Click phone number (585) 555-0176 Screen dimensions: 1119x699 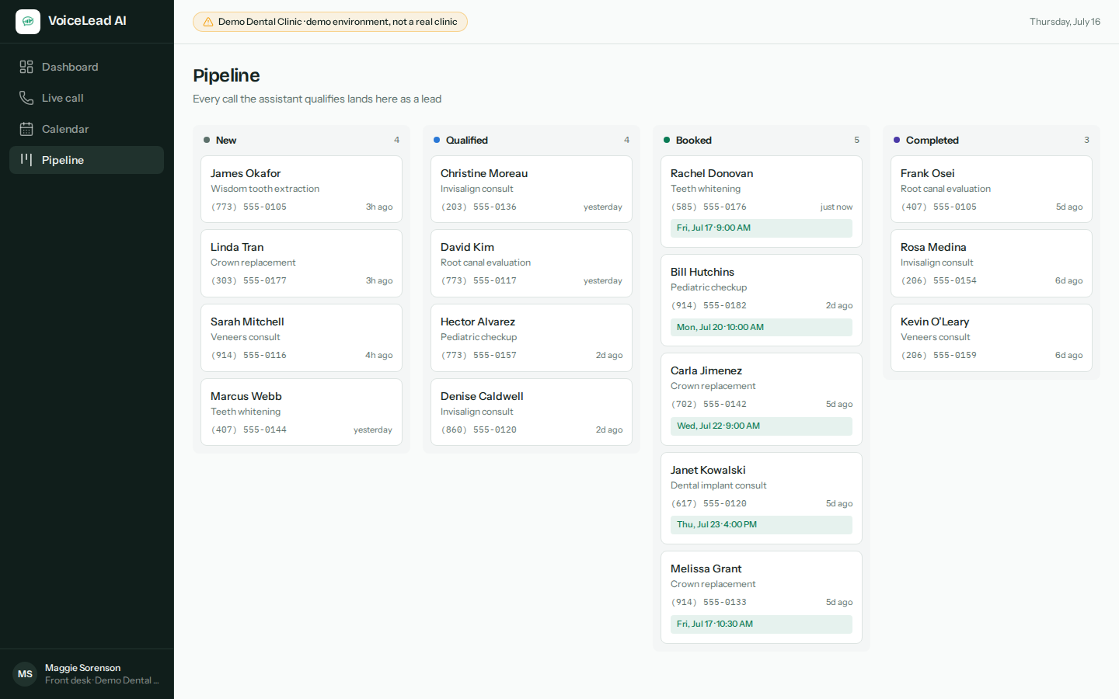[709, 207]
